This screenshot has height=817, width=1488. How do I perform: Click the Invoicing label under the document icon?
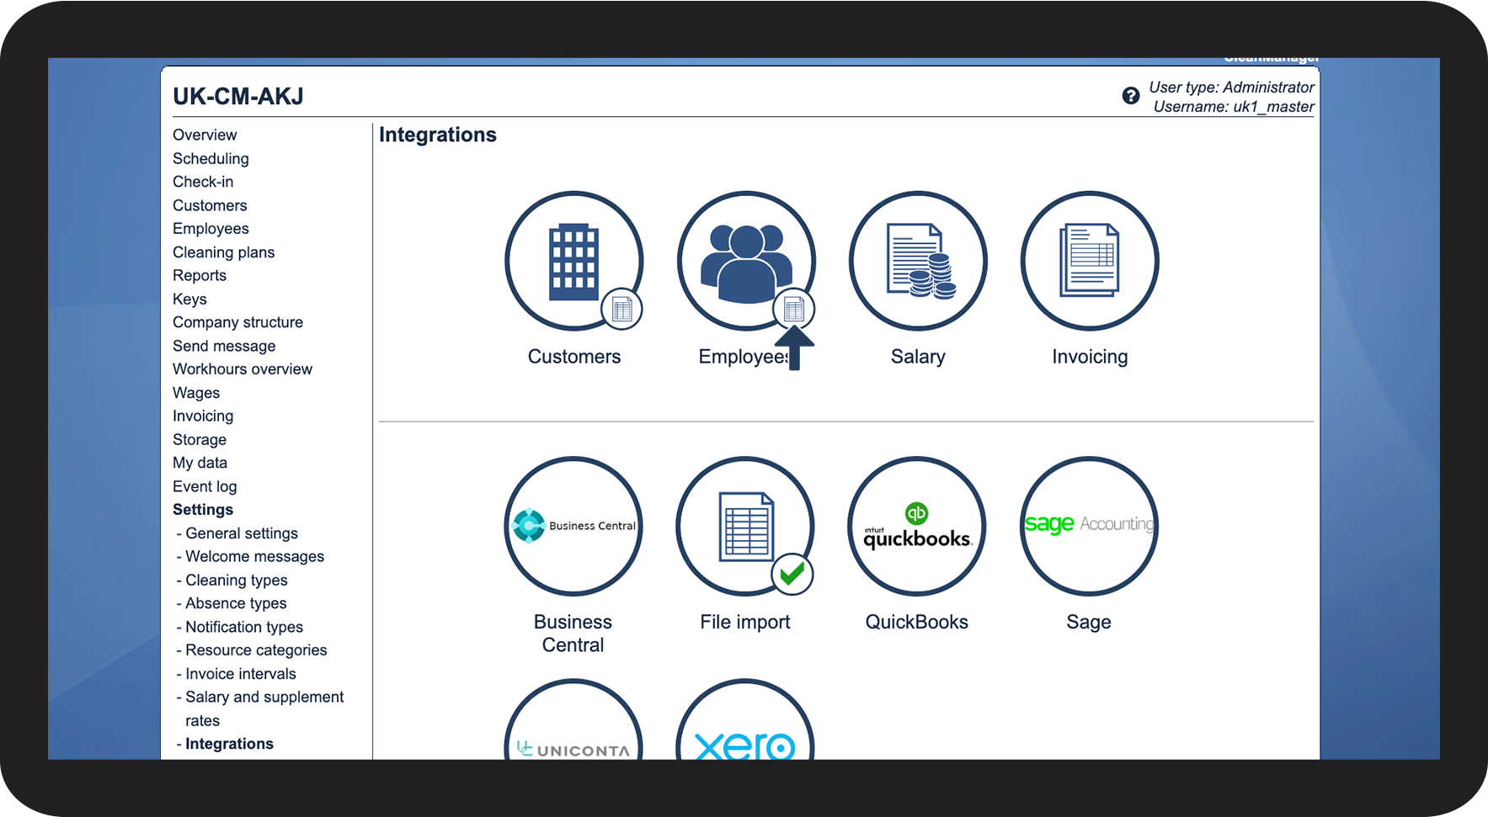tap(1090, 357)
